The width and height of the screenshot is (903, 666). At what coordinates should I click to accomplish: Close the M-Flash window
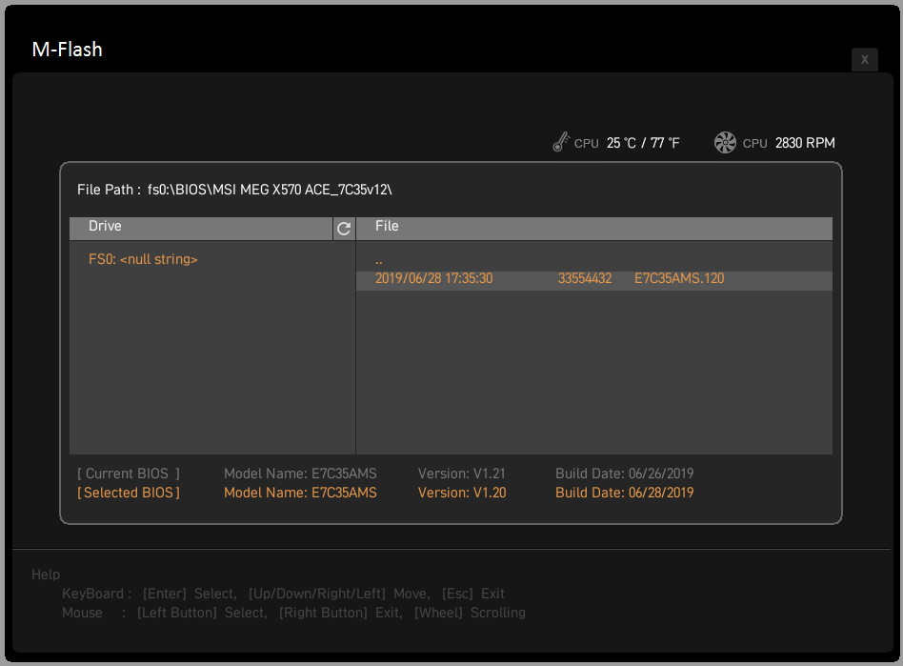[x=864, y=59]
